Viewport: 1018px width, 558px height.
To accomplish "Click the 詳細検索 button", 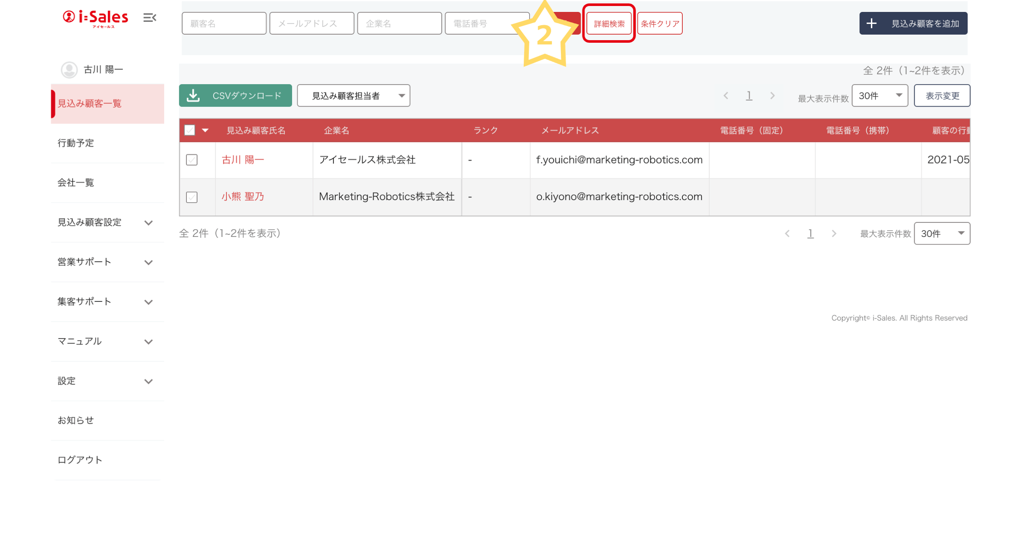I will pos(608,24).
